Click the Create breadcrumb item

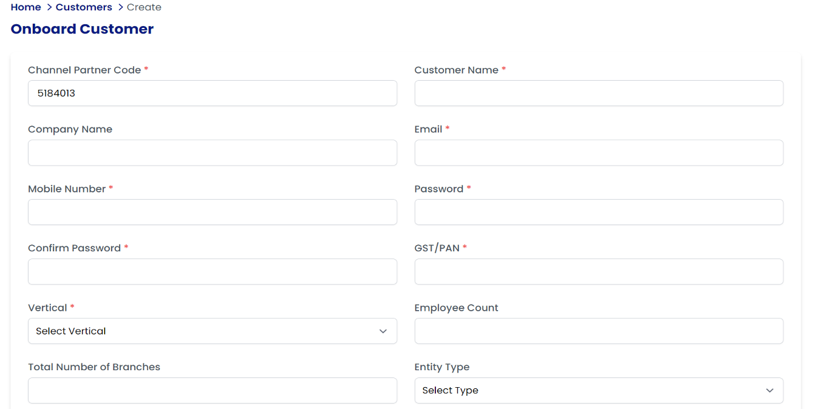144,7
